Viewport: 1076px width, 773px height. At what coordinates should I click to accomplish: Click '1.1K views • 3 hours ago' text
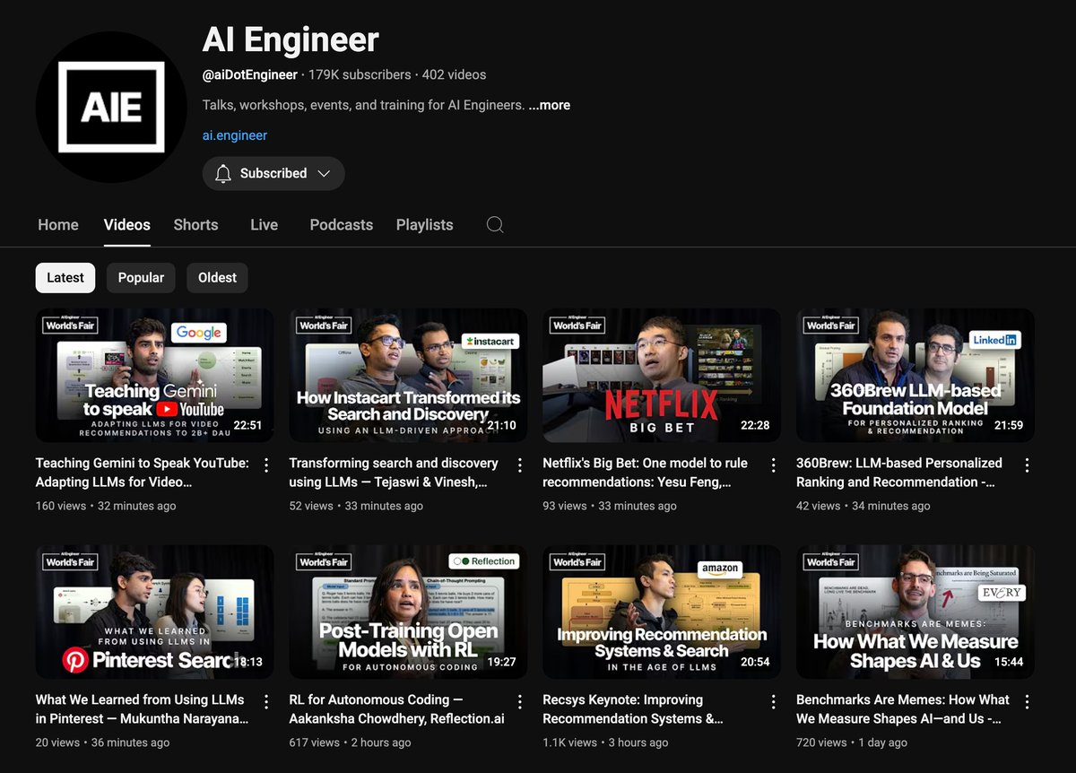click(606, 743)
